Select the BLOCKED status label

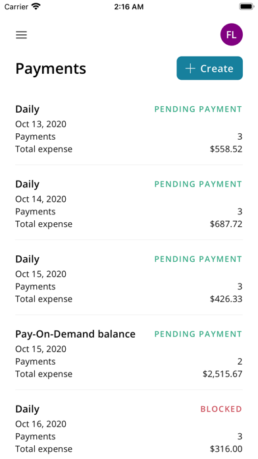click(x=221, y=409)
